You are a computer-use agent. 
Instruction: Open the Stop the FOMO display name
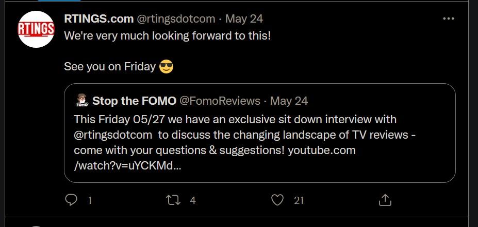tap(134, 101)
